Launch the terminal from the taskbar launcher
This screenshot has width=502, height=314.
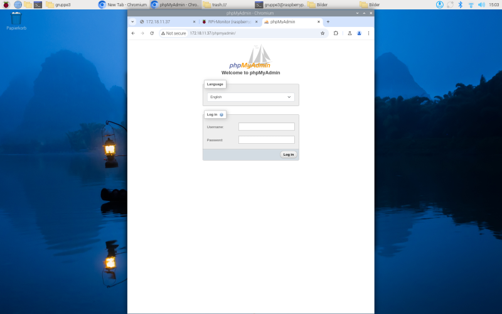(x=38, y=4)
